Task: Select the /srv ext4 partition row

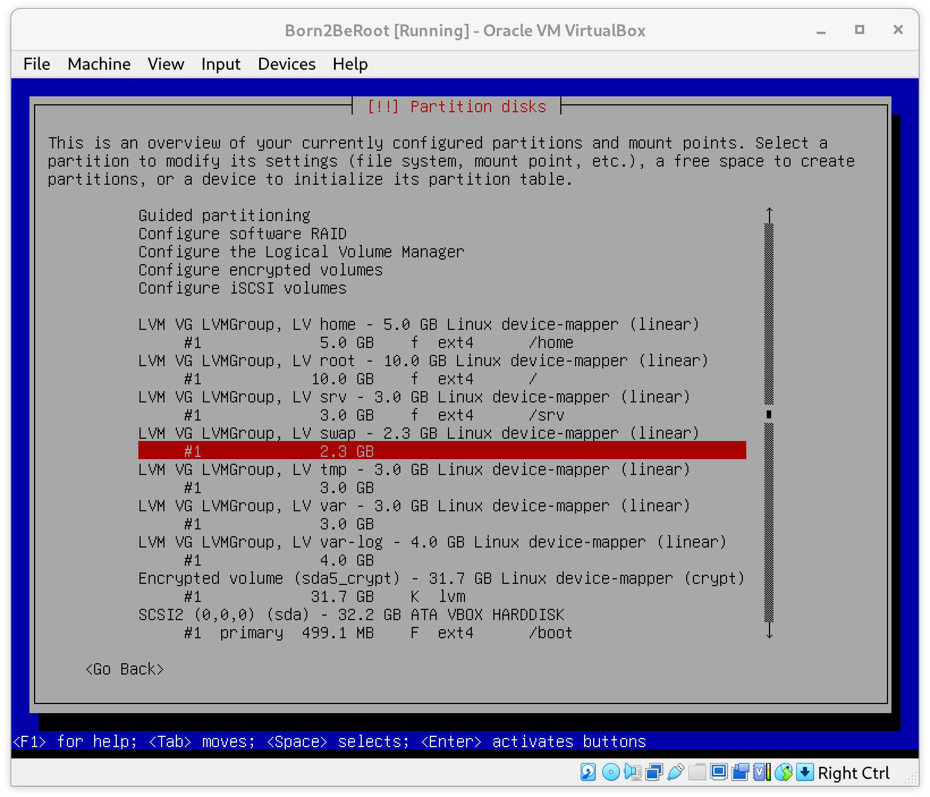Action: point(442,415)
